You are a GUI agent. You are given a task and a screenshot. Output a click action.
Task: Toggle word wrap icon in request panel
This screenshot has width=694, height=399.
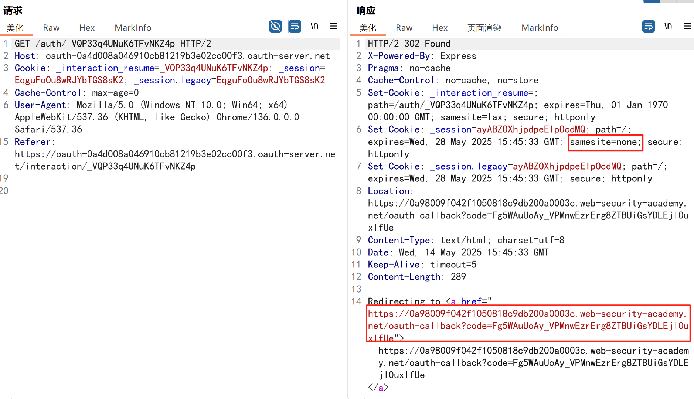[295, 26]
